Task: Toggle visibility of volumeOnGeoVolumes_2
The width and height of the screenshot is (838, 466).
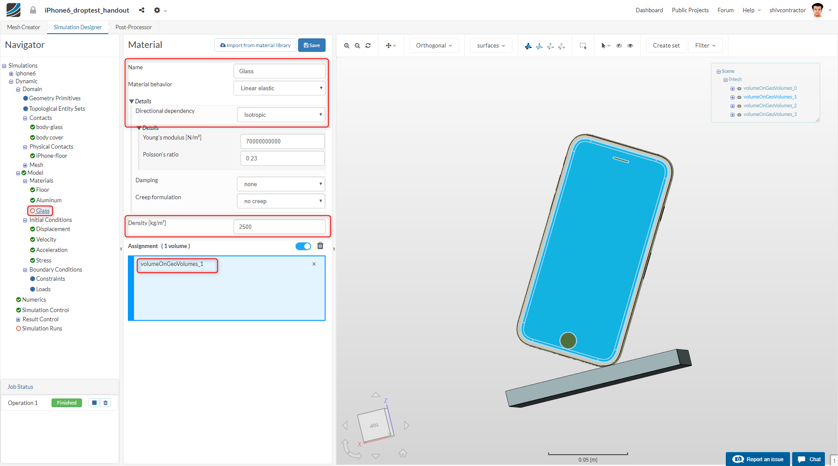Action: click(x=739, y=106)
